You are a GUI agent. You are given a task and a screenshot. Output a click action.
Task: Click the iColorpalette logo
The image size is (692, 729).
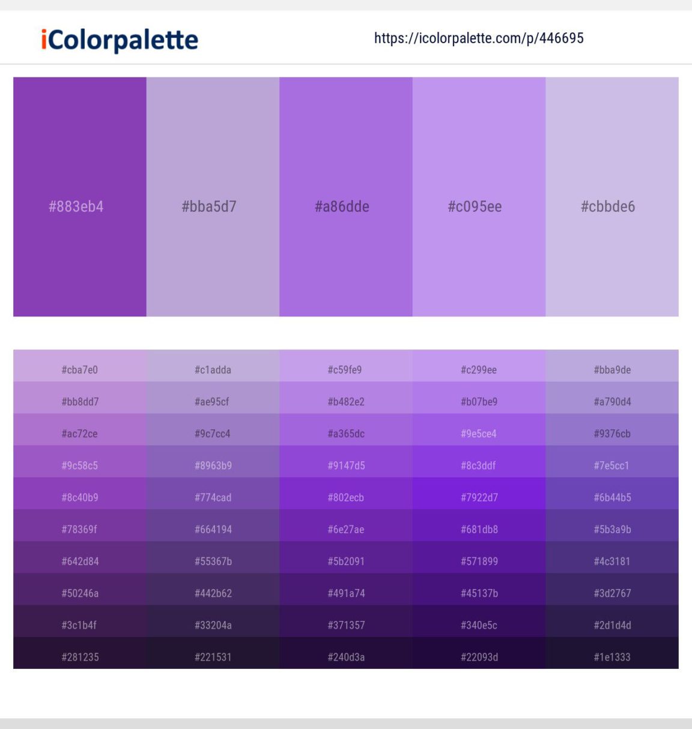point(120,40)
